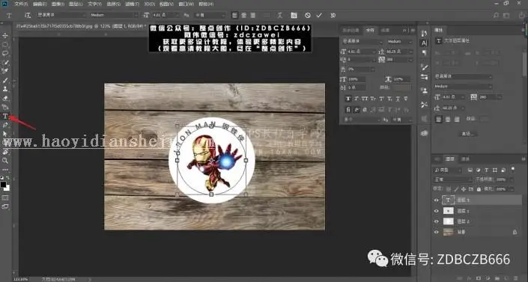Select the Lasso tool
This screenshot has height=282, width=528.
5,53
